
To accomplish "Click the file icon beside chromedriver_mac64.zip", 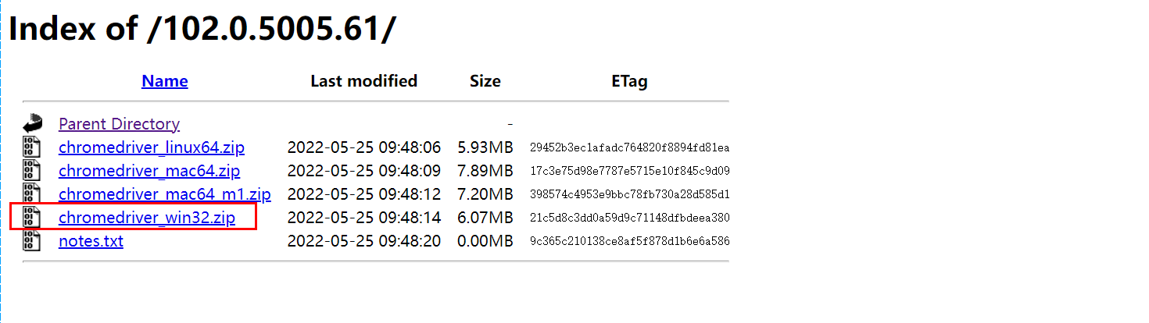I will coord(32,171).
